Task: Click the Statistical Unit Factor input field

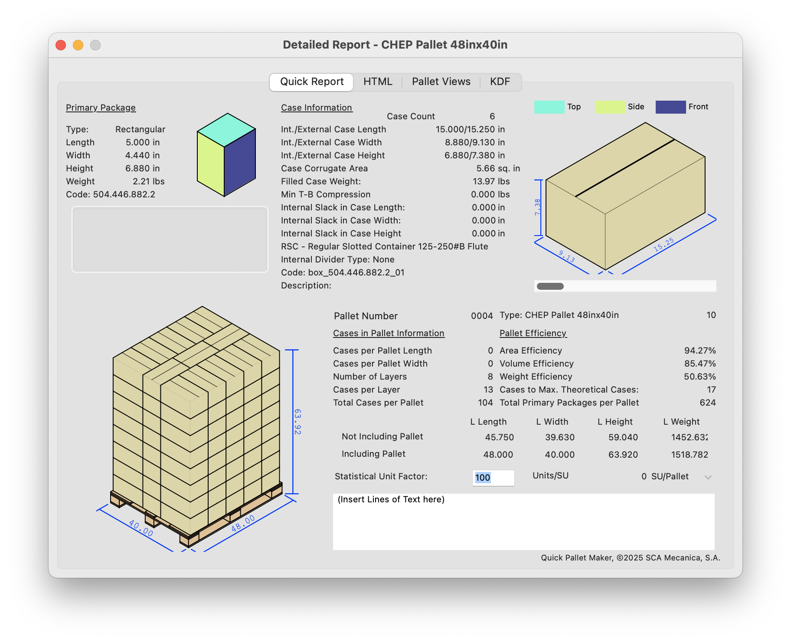Action: click(493, 478)
